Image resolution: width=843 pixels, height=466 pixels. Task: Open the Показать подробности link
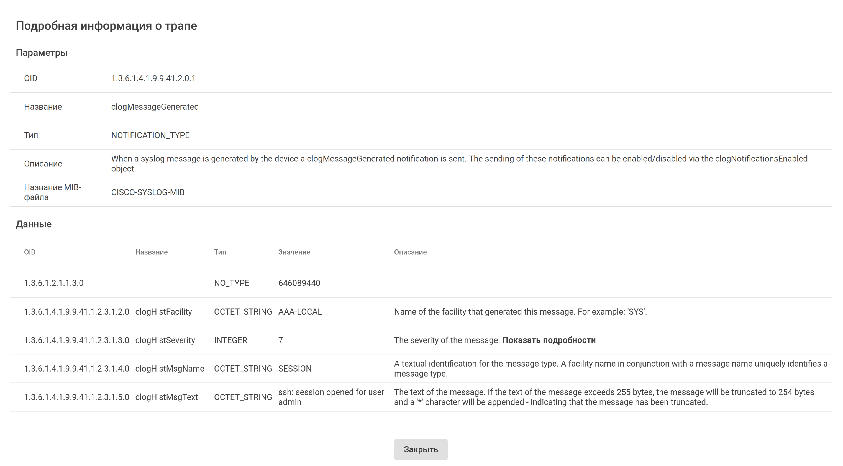(x=549, y=340)
